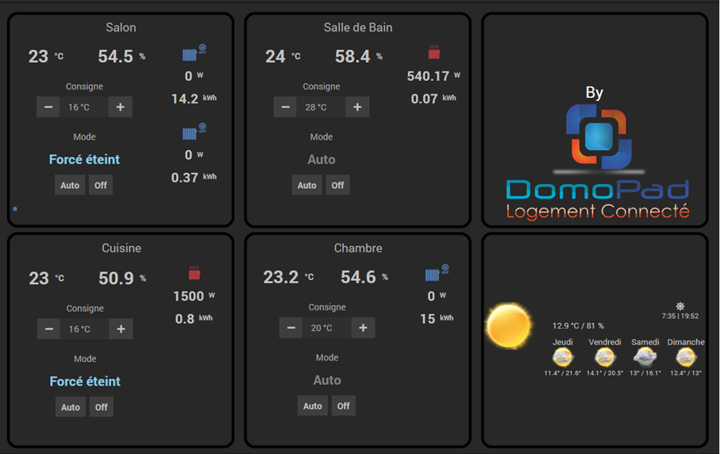The image size is (720, 454).
Task: Click the Dimanche forecast weather icon
Action: [686, 356]
